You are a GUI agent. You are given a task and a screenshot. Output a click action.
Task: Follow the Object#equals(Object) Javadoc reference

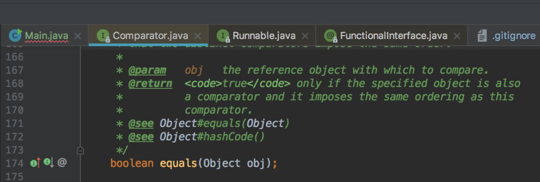click(224, 123)
